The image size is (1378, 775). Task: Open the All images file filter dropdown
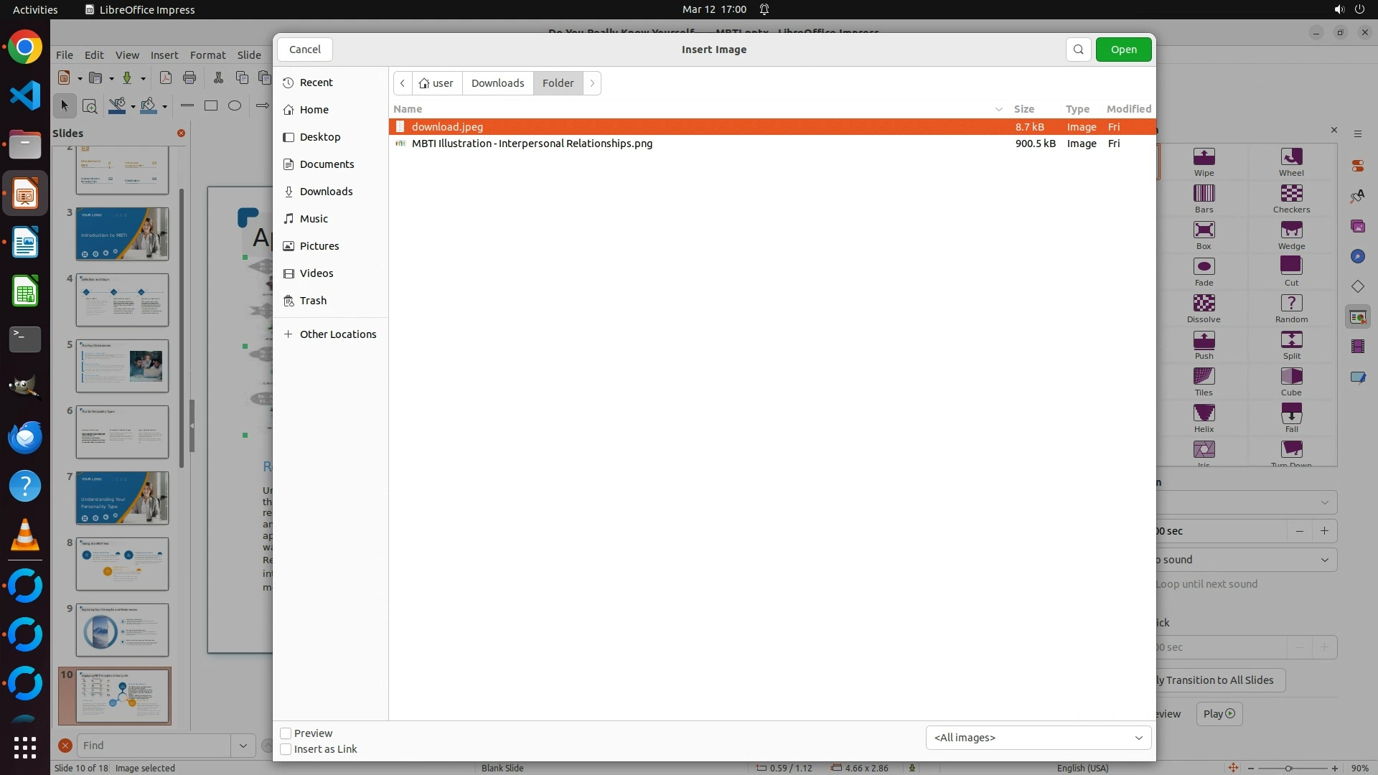coord(1038,738)
